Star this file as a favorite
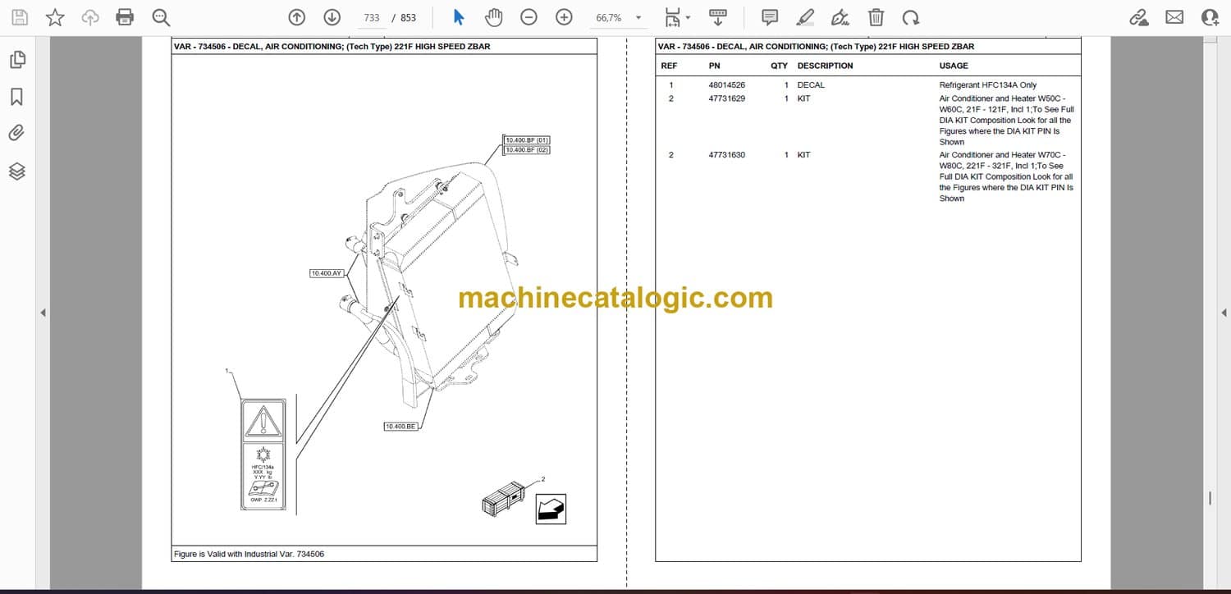The width and height of the screenshot is (1231, 594). tap(55, 17)
